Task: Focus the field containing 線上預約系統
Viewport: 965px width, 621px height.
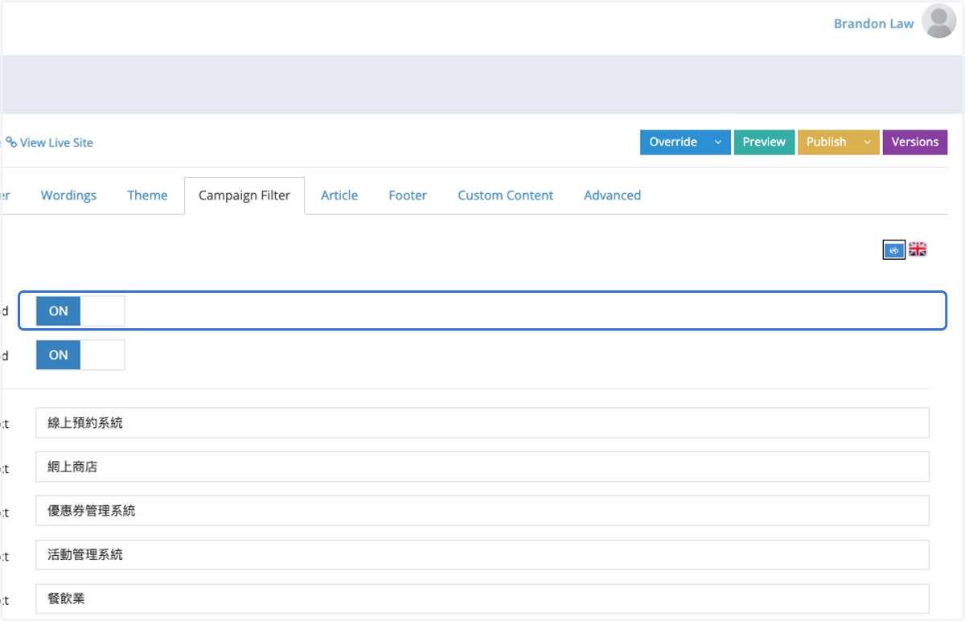Action: (x=482, y=422)
